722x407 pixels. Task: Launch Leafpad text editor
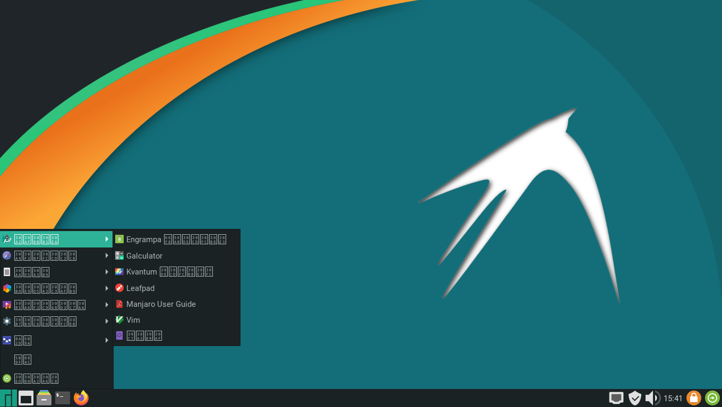(x=177, y=288)
